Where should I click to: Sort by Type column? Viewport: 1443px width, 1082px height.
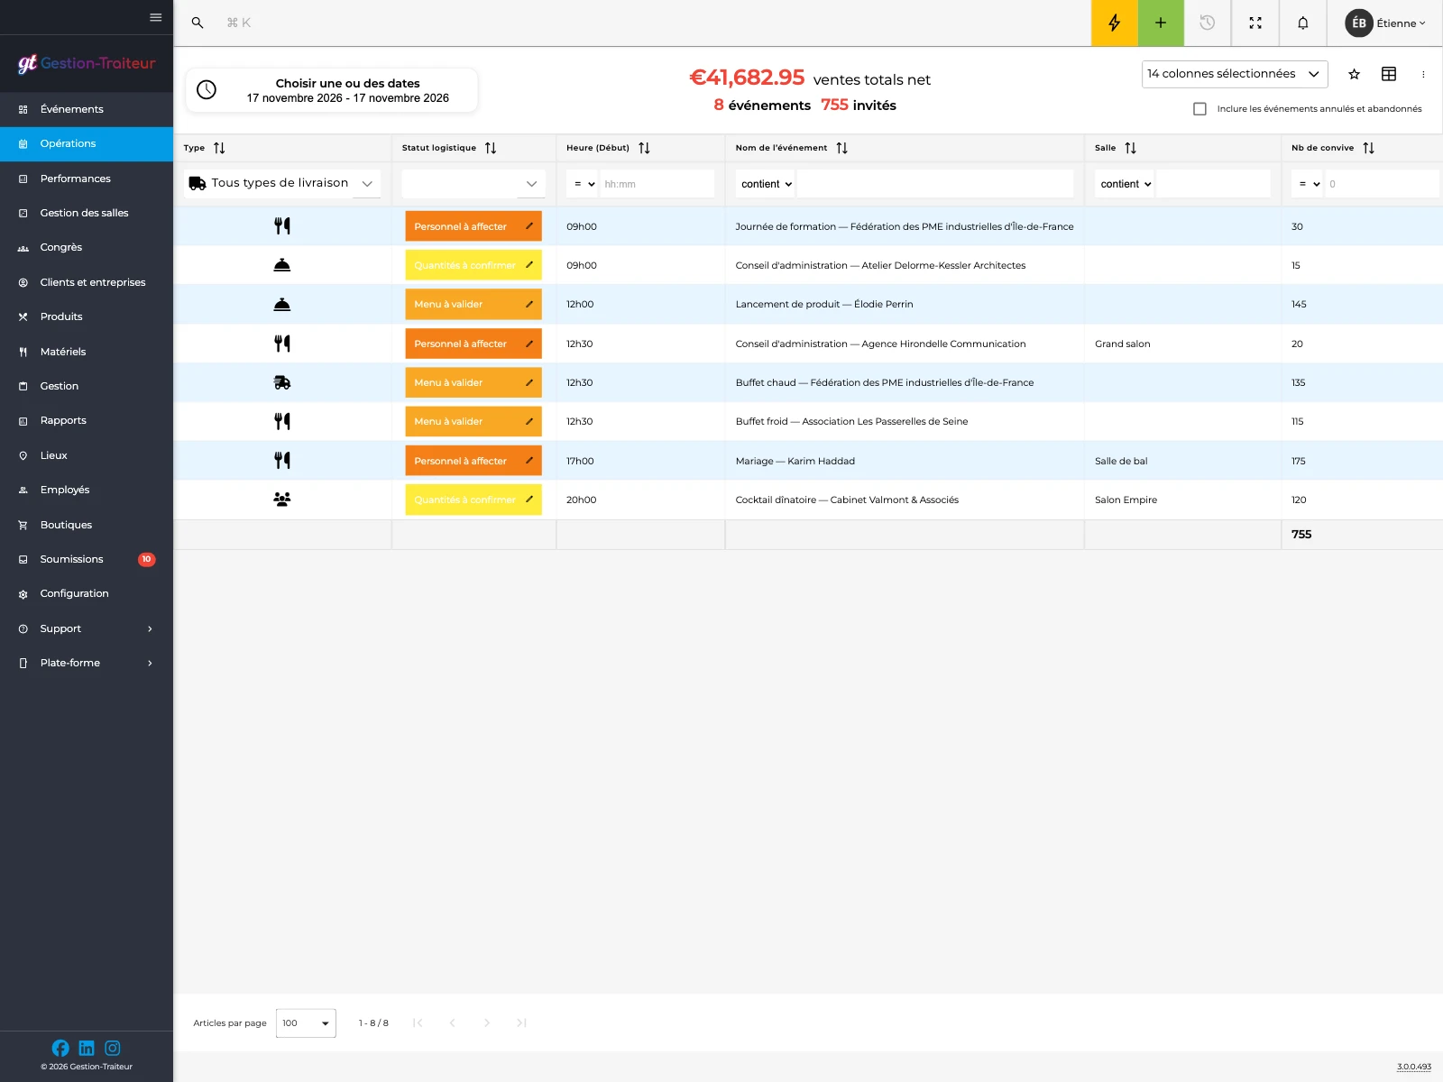(219, 148)
